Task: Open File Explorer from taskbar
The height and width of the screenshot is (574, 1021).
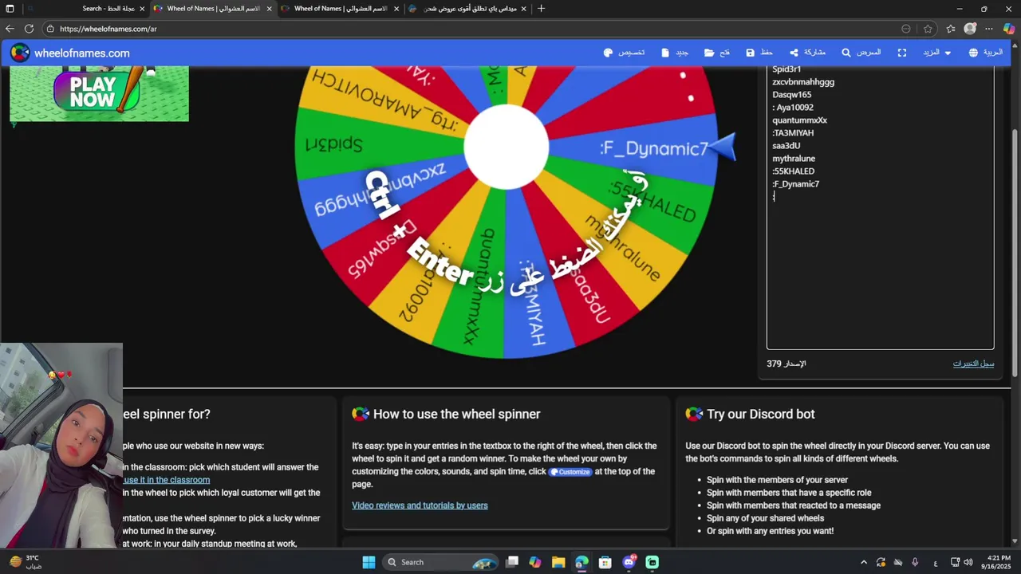Action: tap(558, 562)
